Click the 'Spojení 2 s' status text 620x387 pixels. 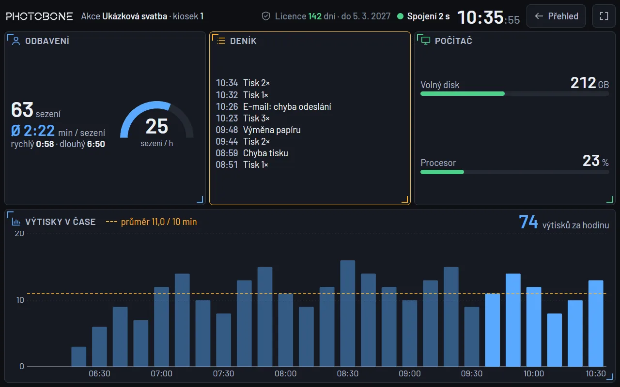point(428,16)
